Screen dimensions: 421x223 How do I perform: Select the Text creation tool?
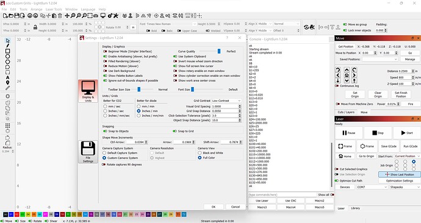click(7, 77)
